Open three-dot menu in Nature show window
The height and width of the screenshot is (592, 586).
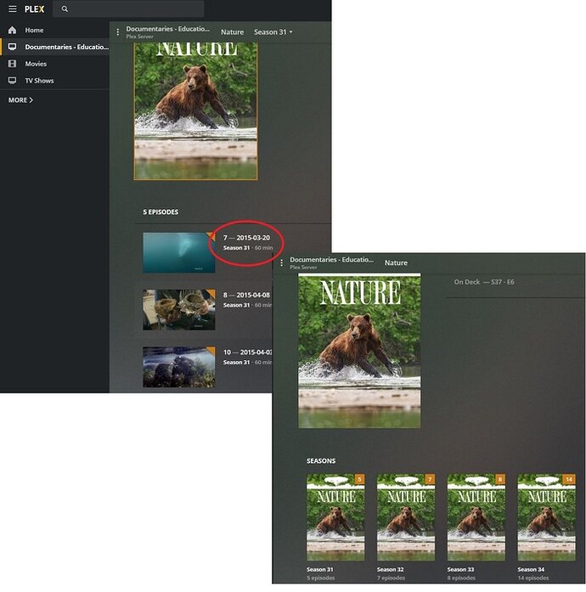click(281, 262)
